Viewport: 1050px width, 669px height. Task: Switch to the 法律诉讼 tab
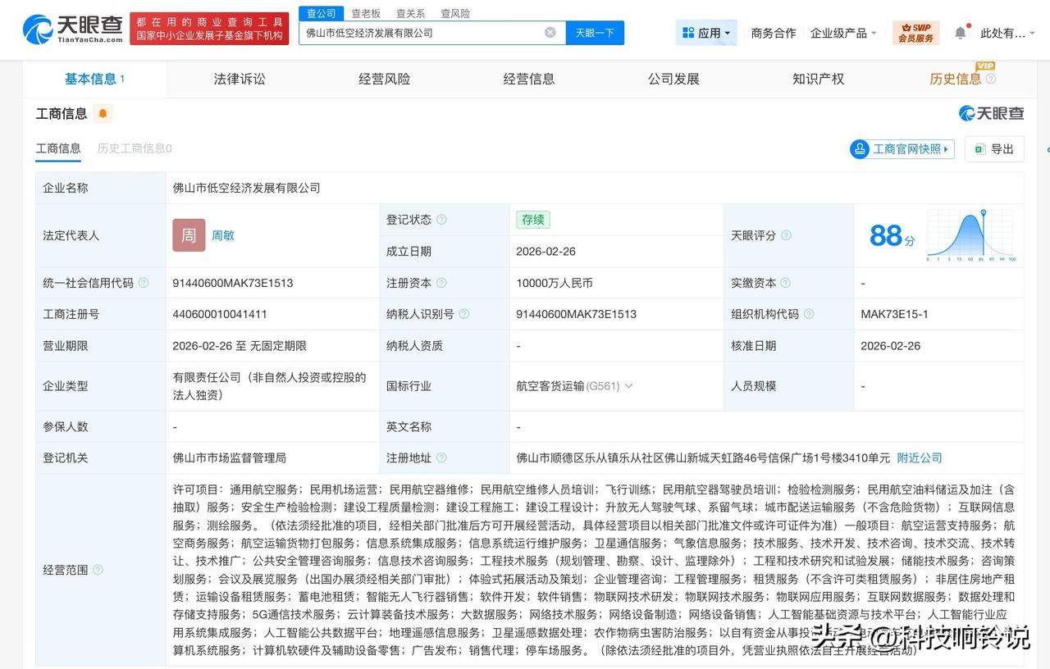(239, 79)
